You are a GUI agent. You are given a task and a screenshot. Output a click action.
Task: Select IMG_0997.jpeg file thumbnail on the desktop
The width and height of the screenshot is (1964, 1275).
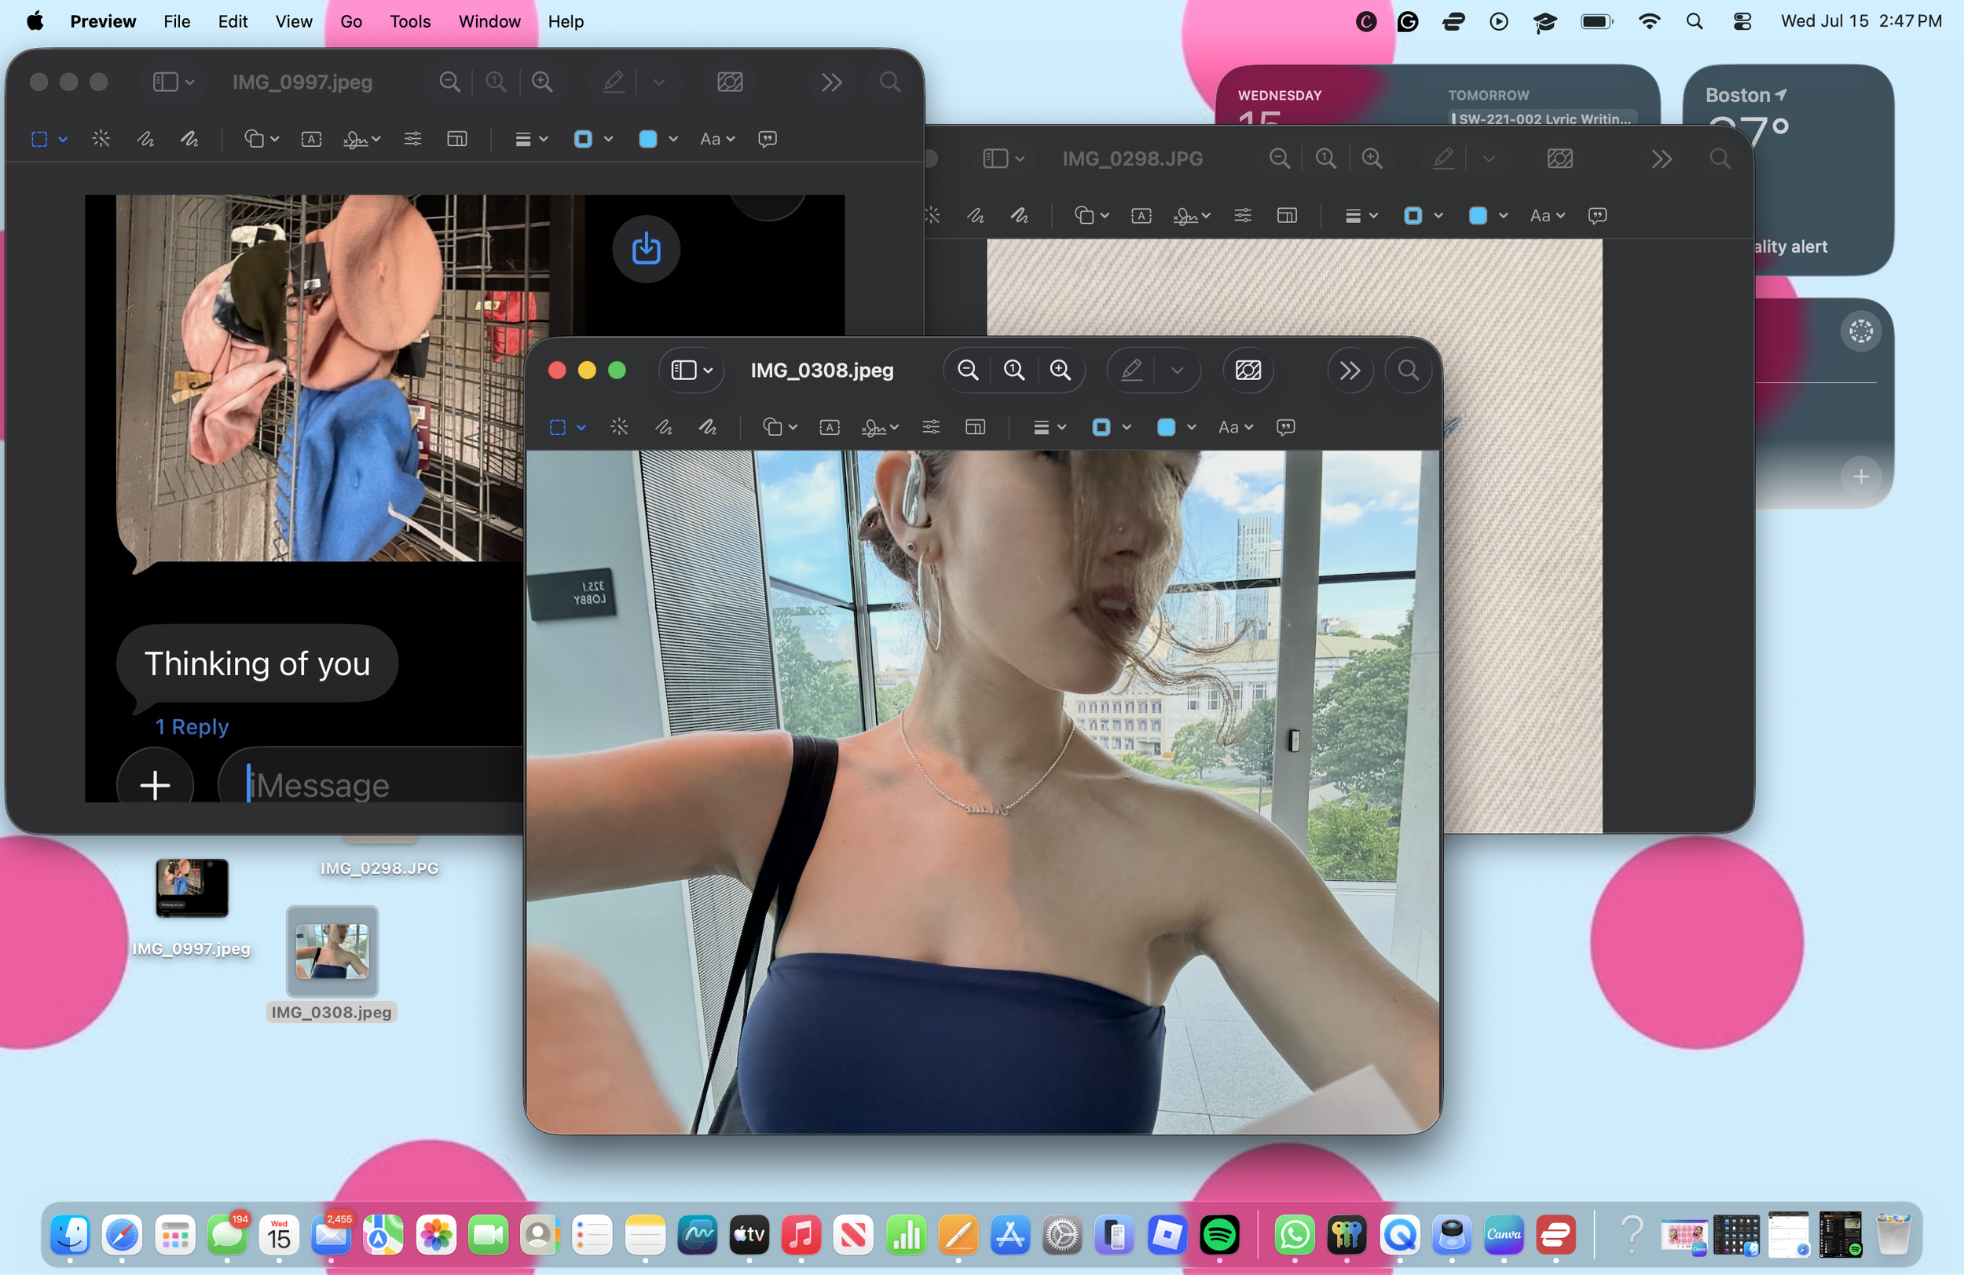[192, 887]
